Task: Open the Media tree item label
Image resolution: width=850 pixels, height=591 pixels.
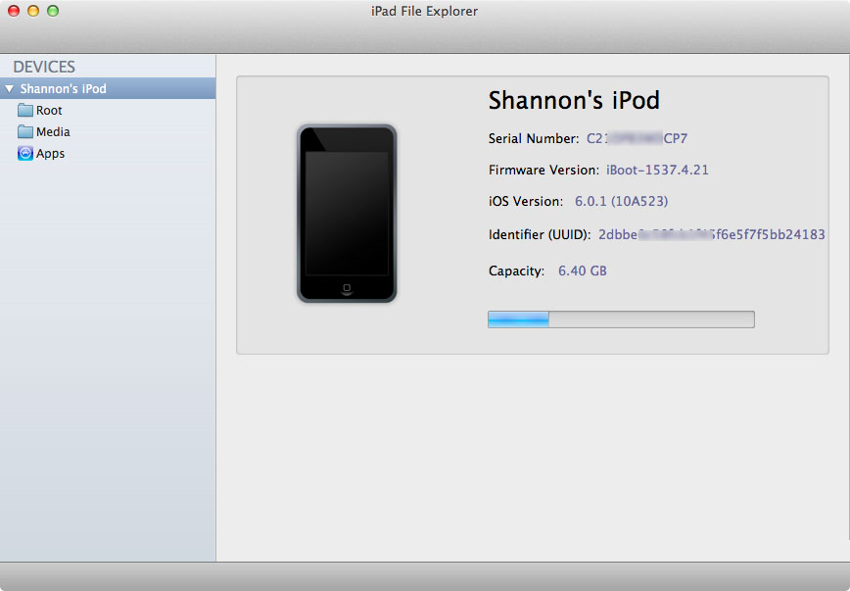Action: [53, 132]
